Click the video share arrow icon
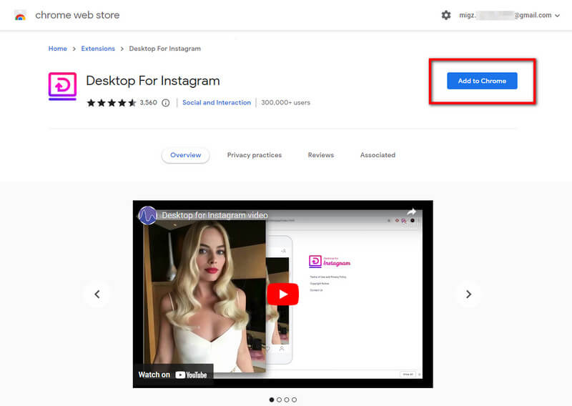This screenshot has height=406, width=572. (x=412, y=212)
